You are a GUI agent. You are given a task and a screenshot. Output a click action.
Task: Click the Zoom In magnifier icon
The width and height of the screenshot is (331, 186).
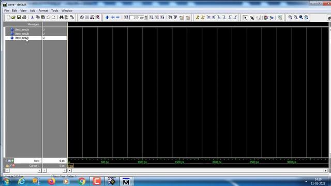tap(290, 18)
